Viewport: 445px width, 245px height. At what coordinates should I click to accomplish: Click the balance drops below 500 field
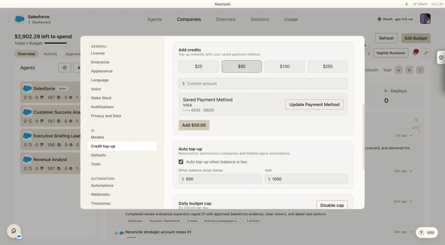(x=220, y=179)
